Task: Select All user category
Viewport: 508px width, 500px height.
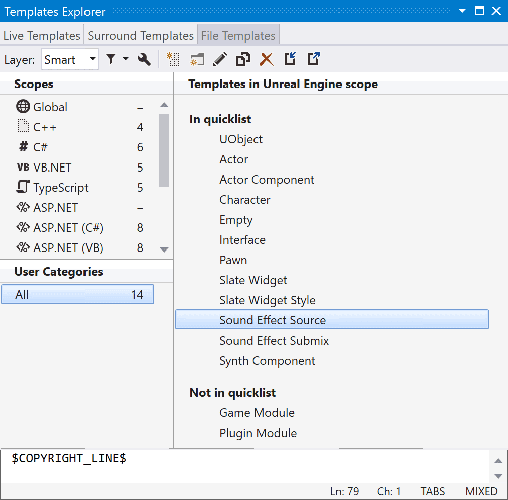Action: coord(78,294)
